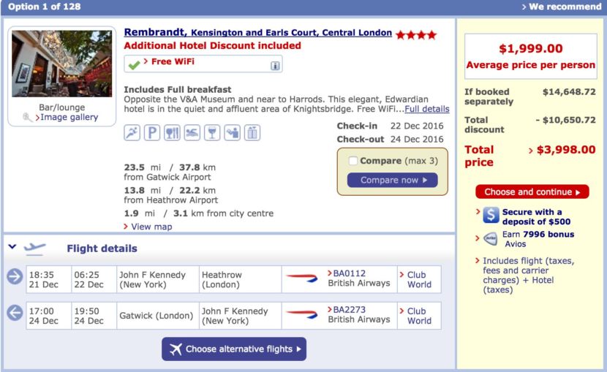Click the swimming pool amenity icon
Viewport: 607px width, 372px height.
(192, 133)
